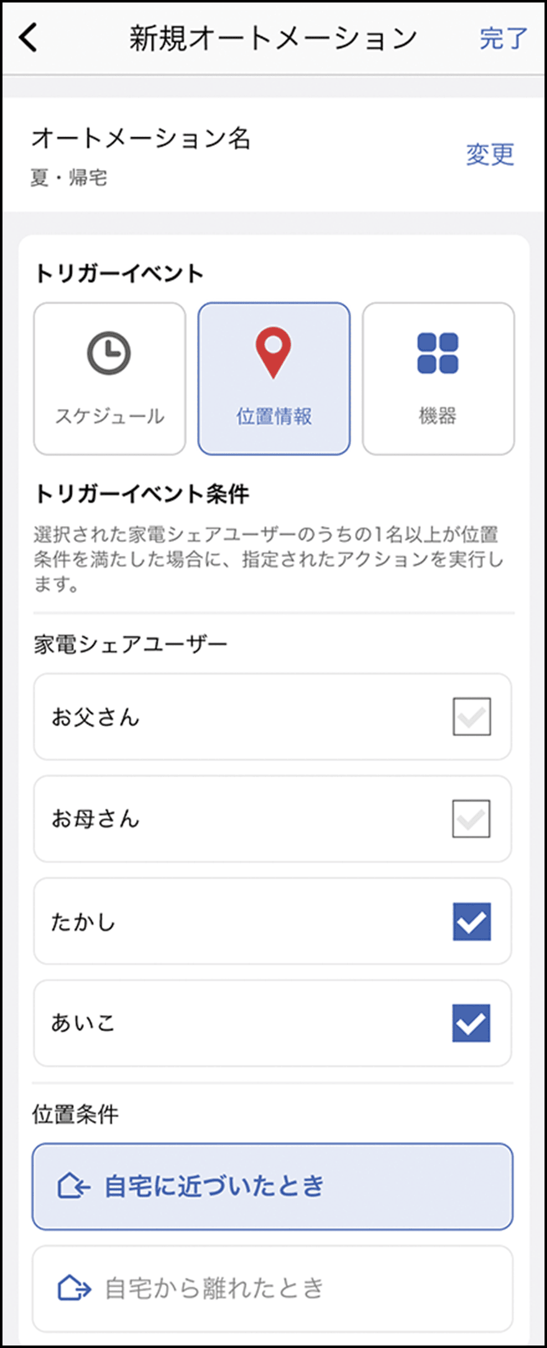Tap the back arrow icon

[x=29, y=37]
